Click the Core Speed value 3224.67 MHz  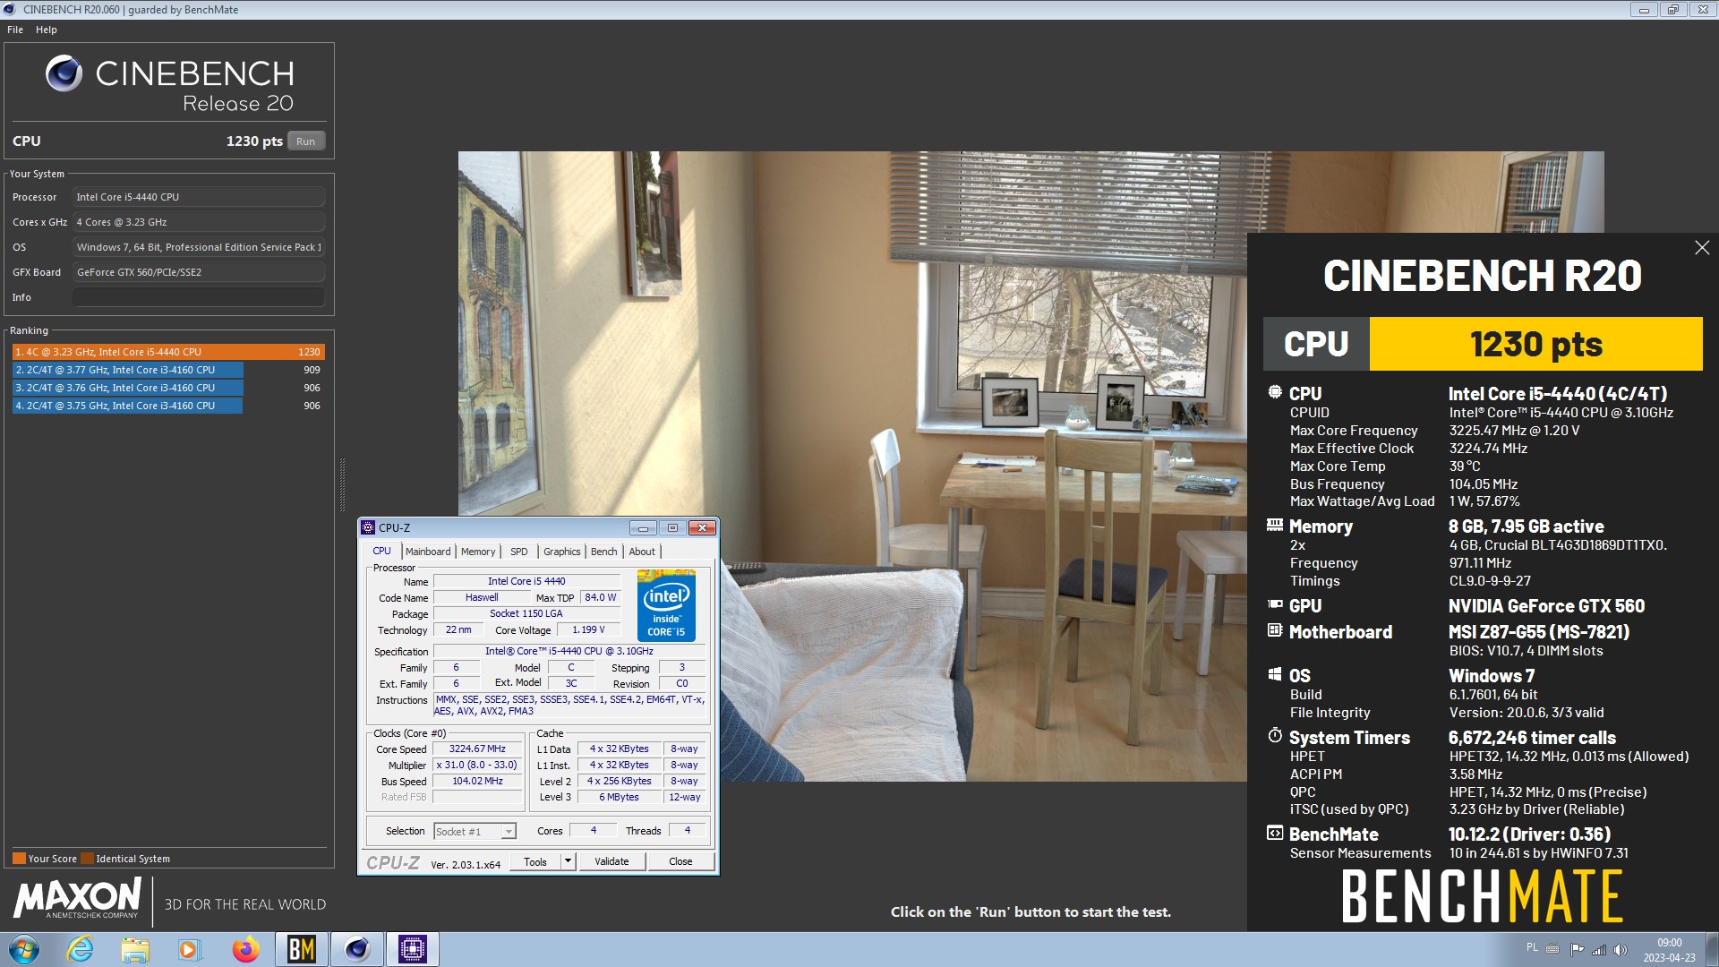477,749
